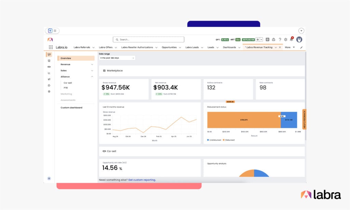Image resolution: width=350 pixels, height=210 pixels.
Task: Open notifications bell with red badge
Action: tap(292, 39)
